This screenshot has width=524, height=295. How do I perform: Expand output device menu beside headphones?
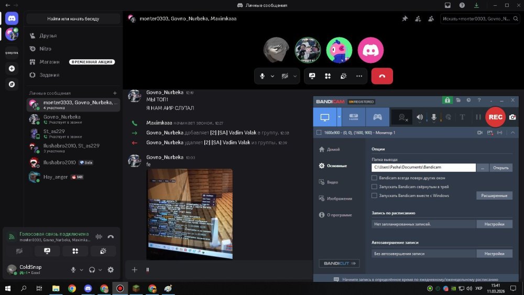click(x=100, y=270)
